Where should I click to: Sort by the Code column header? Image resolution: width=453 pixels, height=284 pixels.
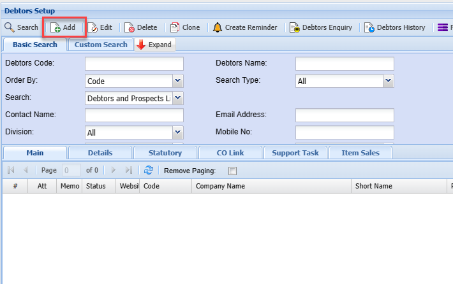[x=165, y=186]
